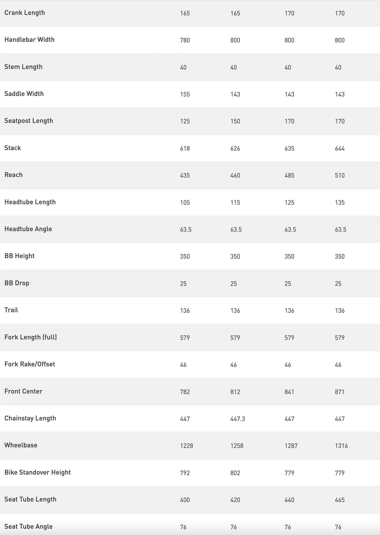Click the Seatpost Length value 150

(x=235, y=121)
